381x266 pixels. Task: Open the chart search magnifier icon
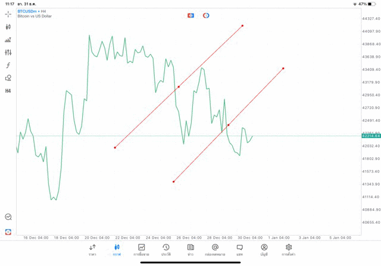pos(8,217)
